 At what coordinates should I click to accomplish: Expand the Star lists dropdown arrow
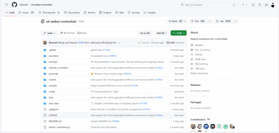pos(236,21)
